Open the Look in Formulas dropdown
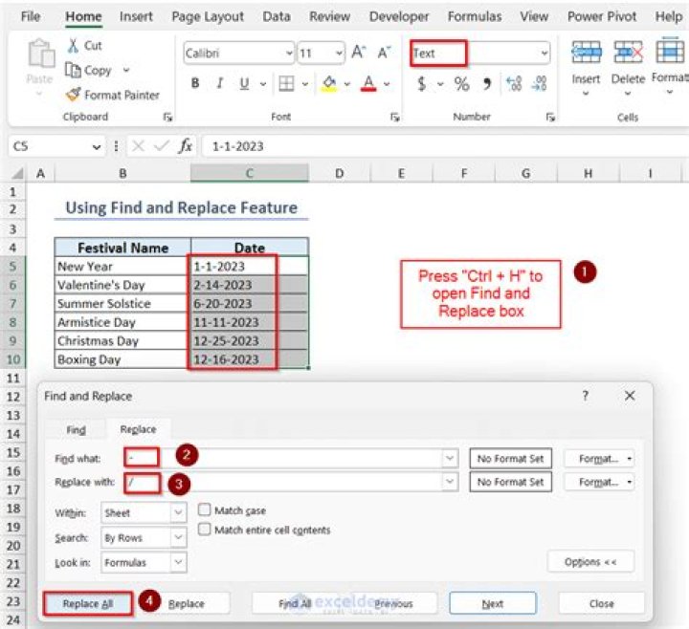Screen dimensions: 689x629 [178, 562]
